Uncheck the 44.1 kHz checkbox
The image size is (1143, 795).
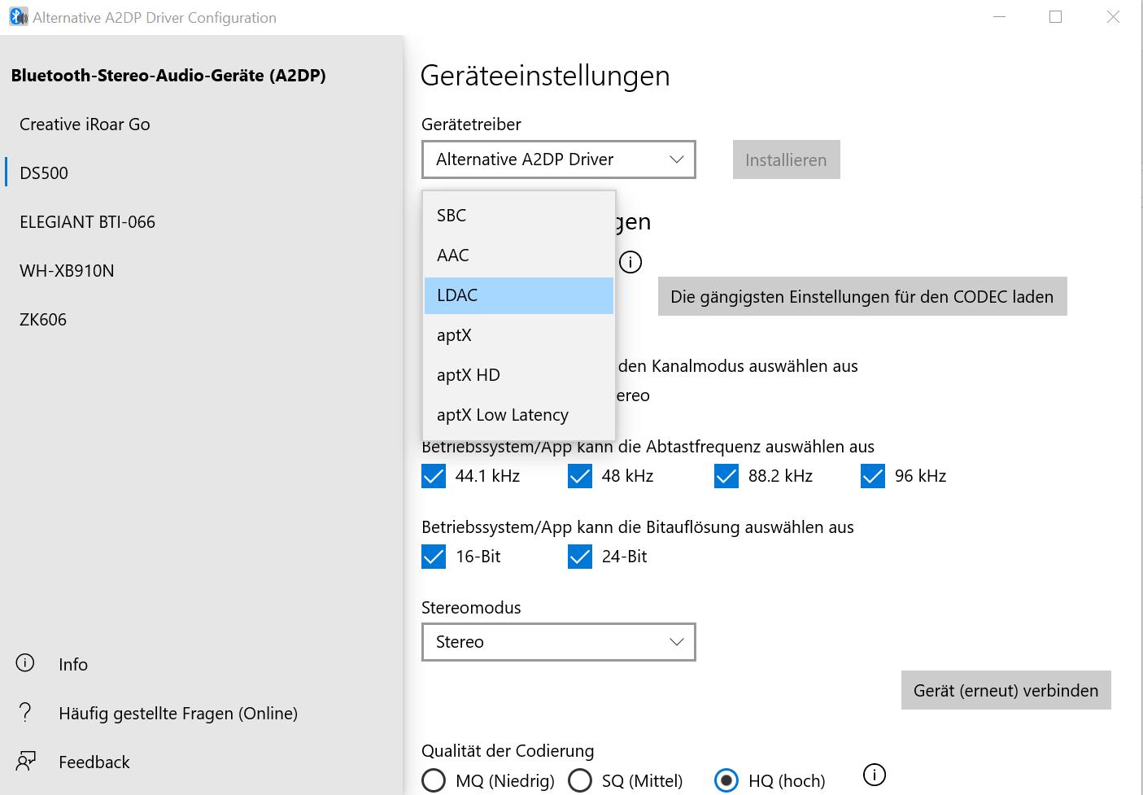pos(434,476)
